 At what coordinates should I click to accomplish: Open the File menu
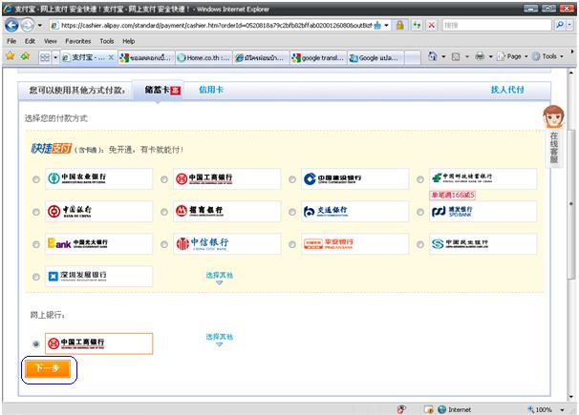[x=11, y=41]
